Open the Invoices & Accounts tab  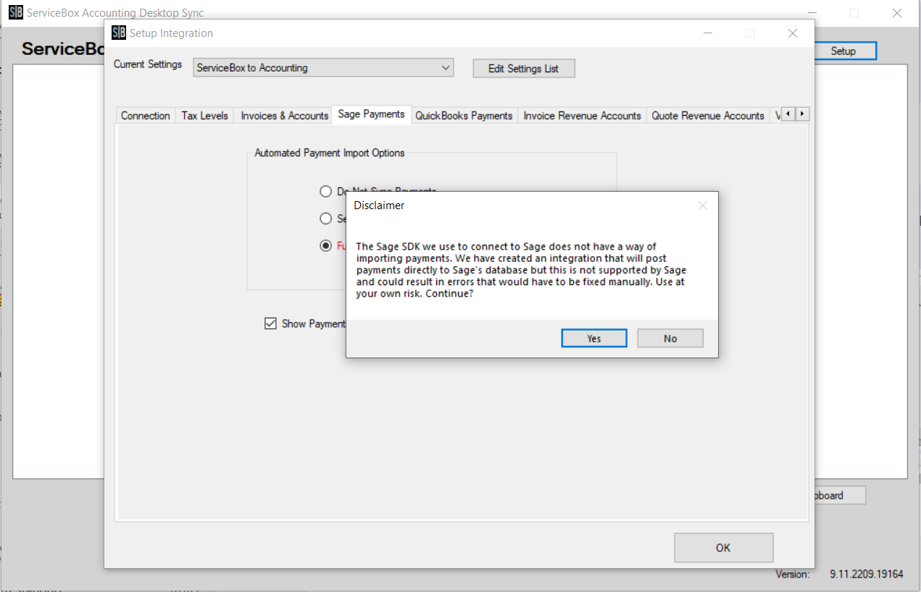coord(284,116)
